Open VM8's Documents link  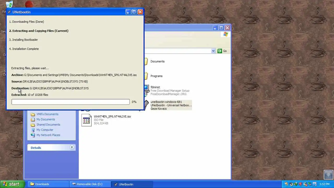tap(47, 114)
